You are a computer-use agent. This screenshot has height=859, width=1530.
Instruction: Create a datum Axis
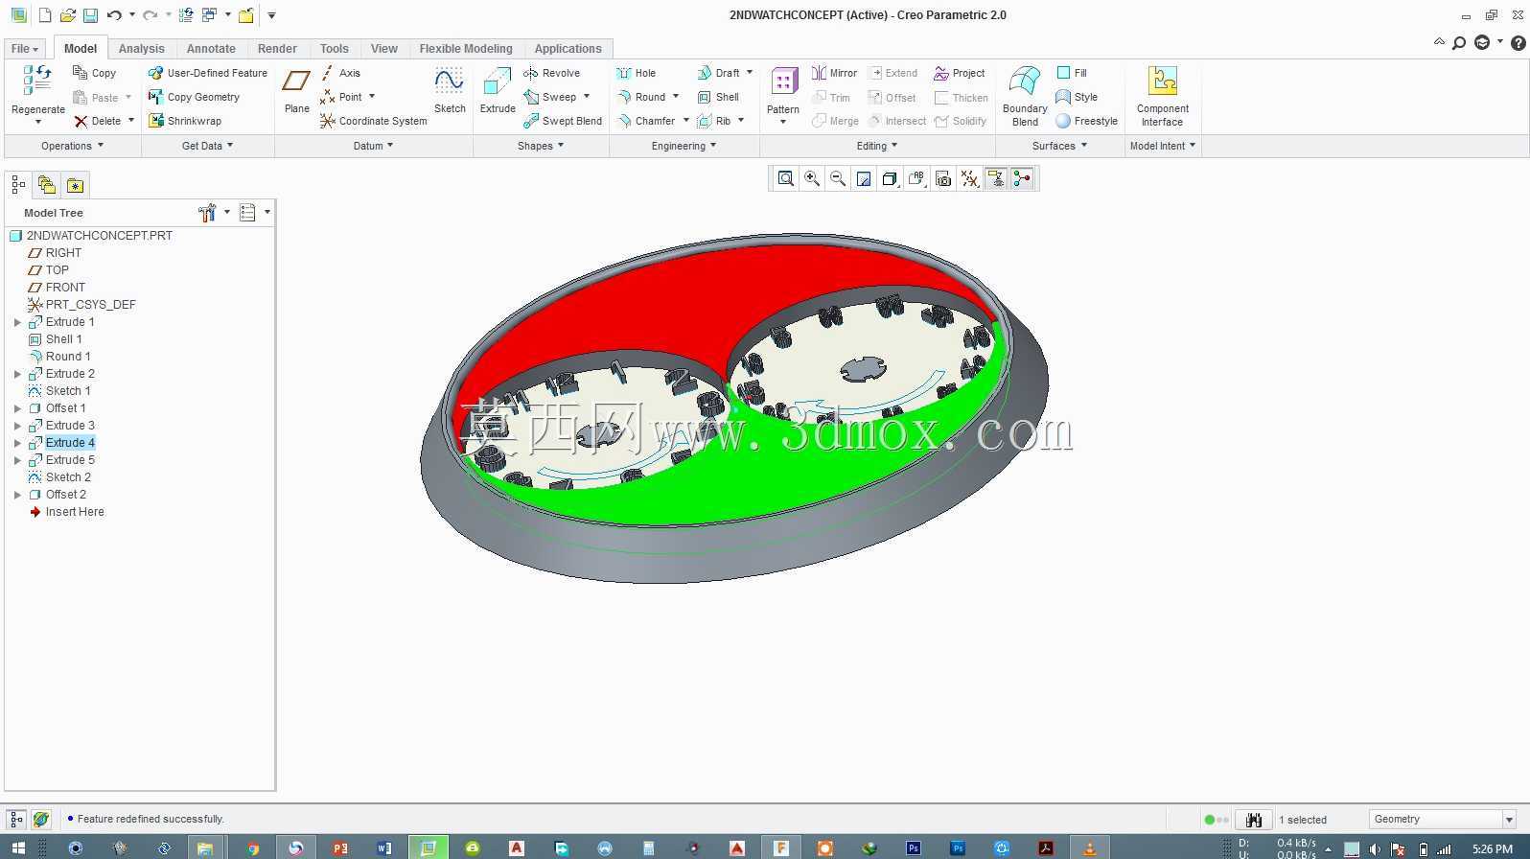point(340,73)
